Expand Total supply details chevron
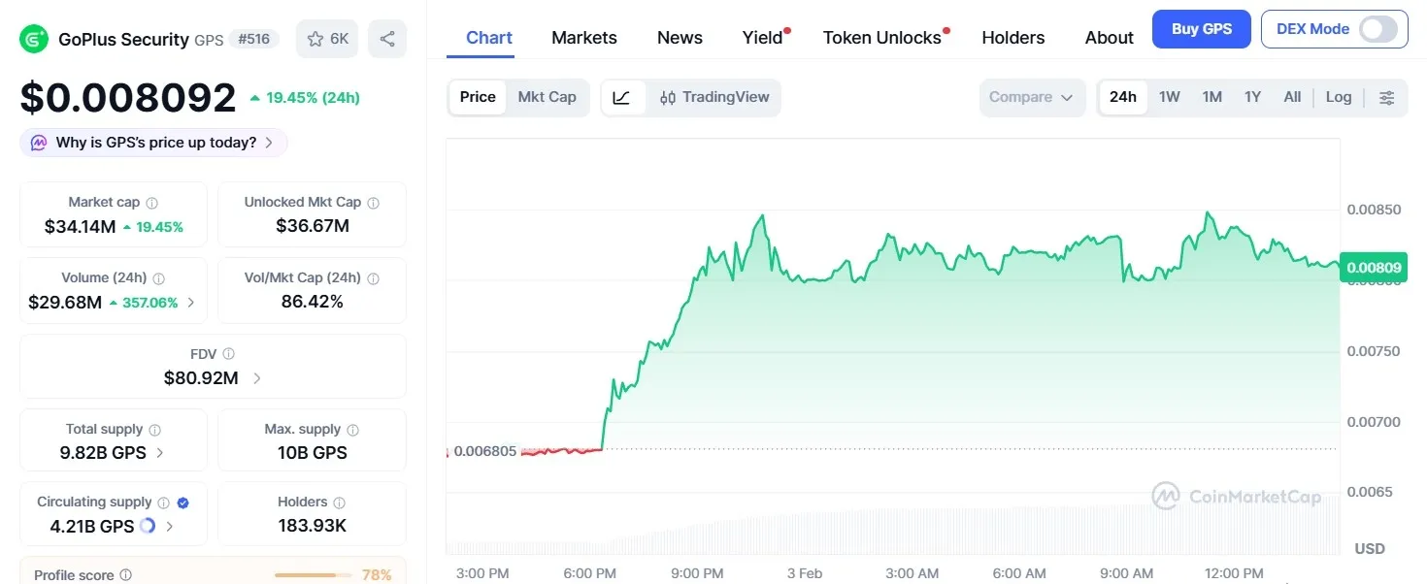The width and height of the screenshot is (1427, 584). pyautogui.click(x=160, y=452)
